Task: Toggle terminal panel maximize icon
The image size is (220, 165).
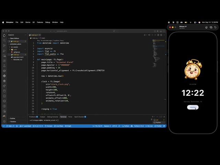Action: tap(161, 117)
